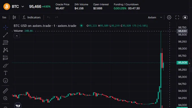Select the horizontal lines Fibonacci tool
The width and height of the screenshot is (192, 108).
point(6,43)
